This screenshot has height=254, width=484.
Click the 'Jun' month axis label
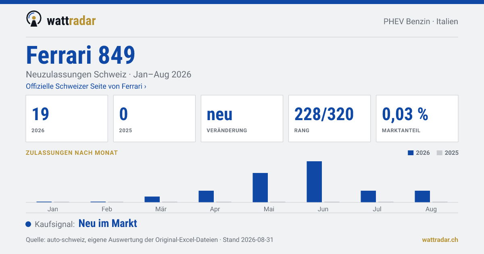323,209
